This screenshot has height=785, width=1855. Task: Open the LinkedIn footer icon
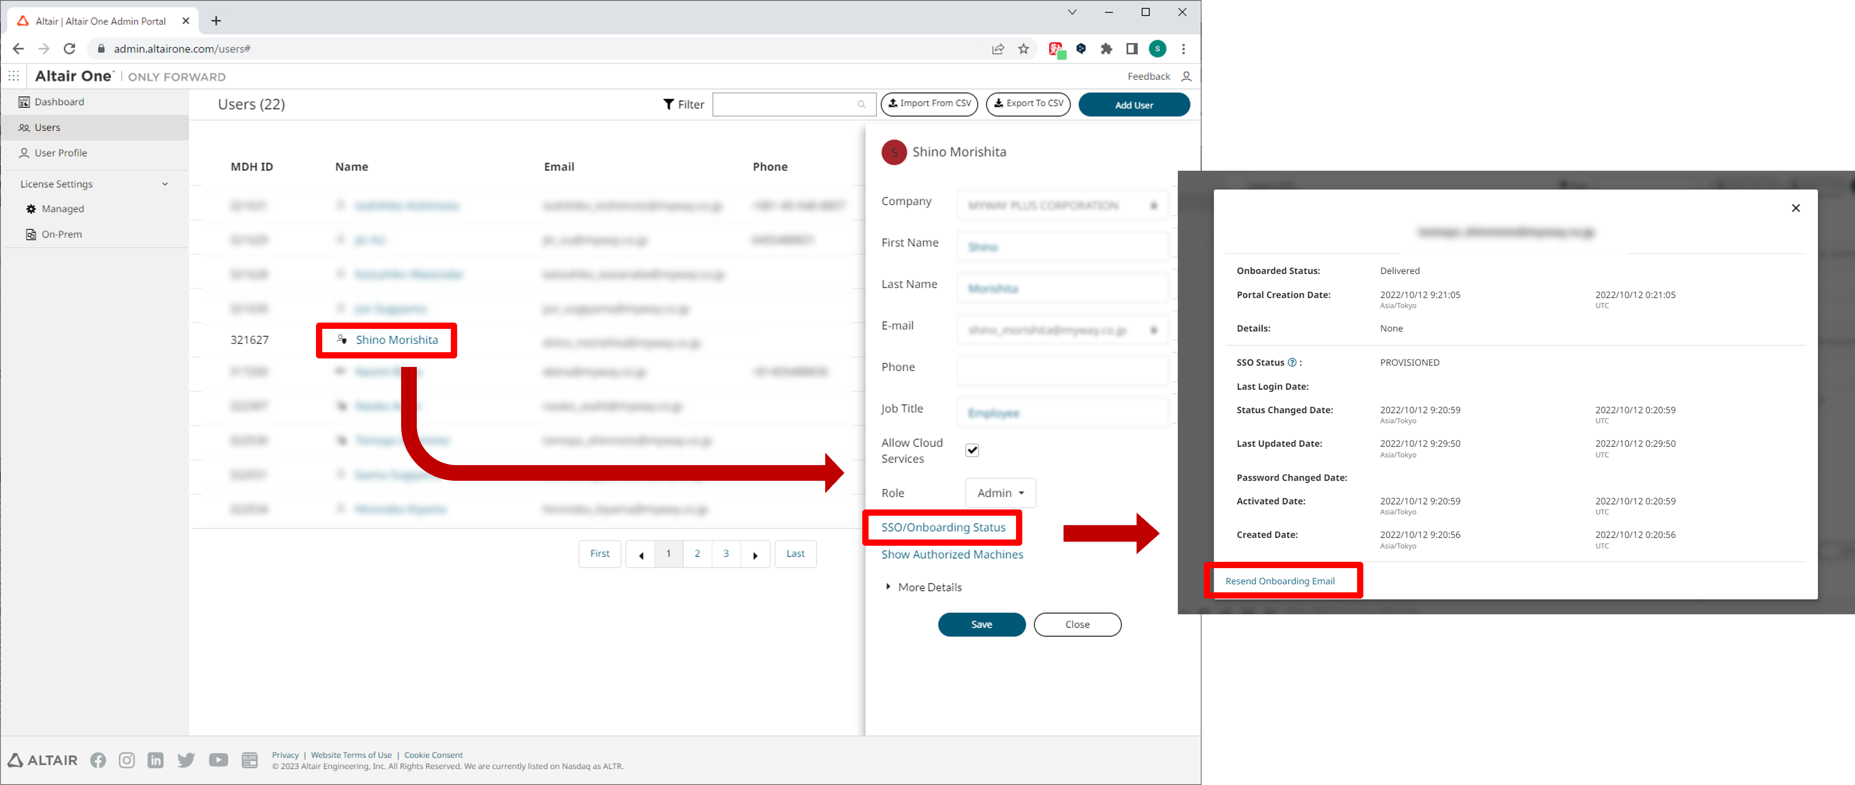(x=156, y=760)
